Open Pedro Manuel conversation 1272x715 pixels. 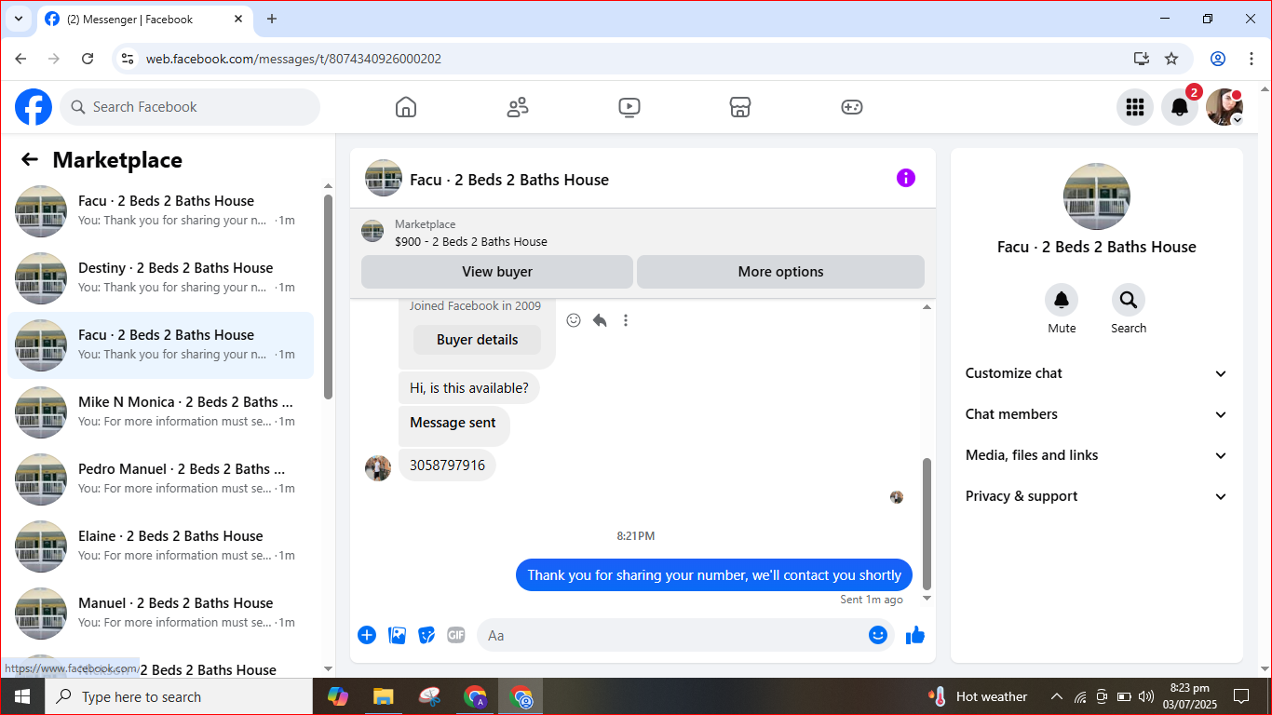pos(160,479)
